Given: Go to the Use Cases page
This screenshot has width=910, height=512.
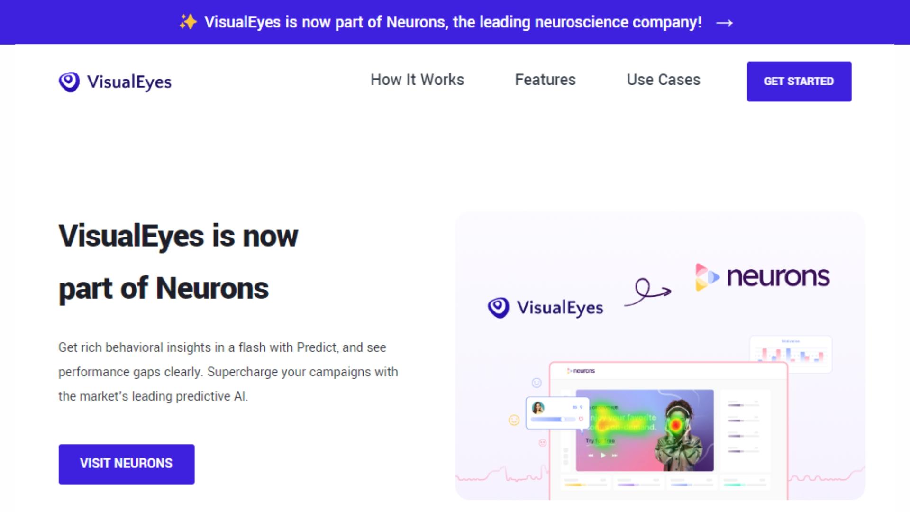Looking at the screenshot, I should [x=663, y=80].
